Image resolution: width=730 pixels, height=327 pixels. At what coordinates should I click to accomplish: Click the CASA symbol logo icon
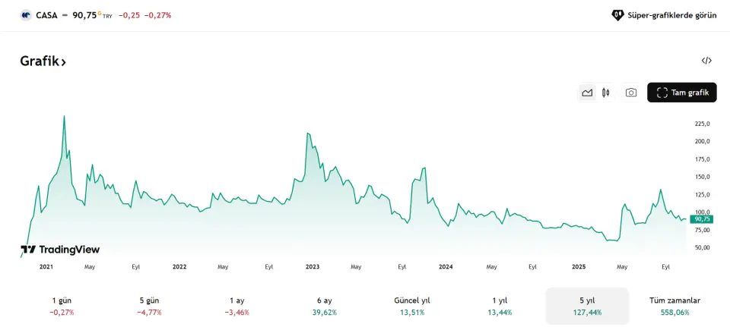[26, 14]
